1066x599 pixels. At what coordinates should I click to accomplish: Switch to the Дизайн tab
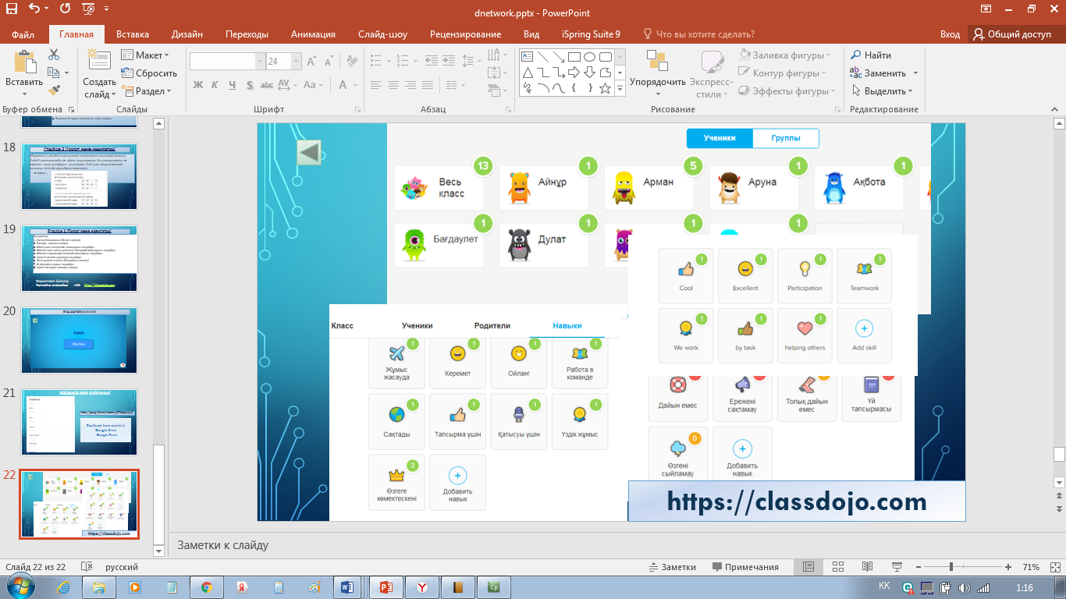pyautogui.click(x=187, y=34)
